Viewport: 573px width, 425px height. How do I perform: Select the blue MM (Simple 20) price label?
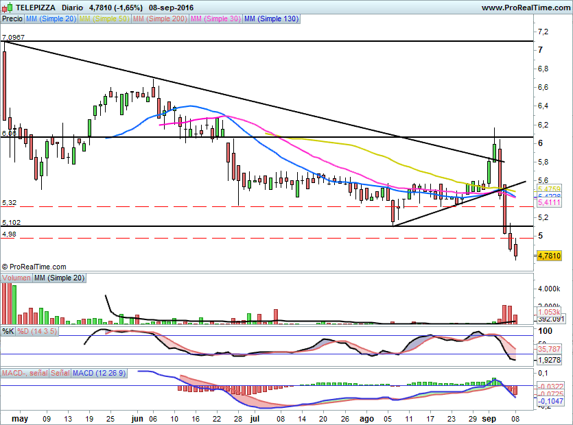pyautogui.click(x=51, y=19)
